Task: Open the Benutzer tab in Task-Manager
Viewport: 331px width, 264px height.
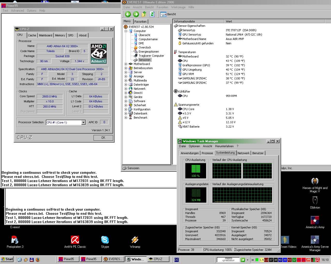Action: [258, 153]
